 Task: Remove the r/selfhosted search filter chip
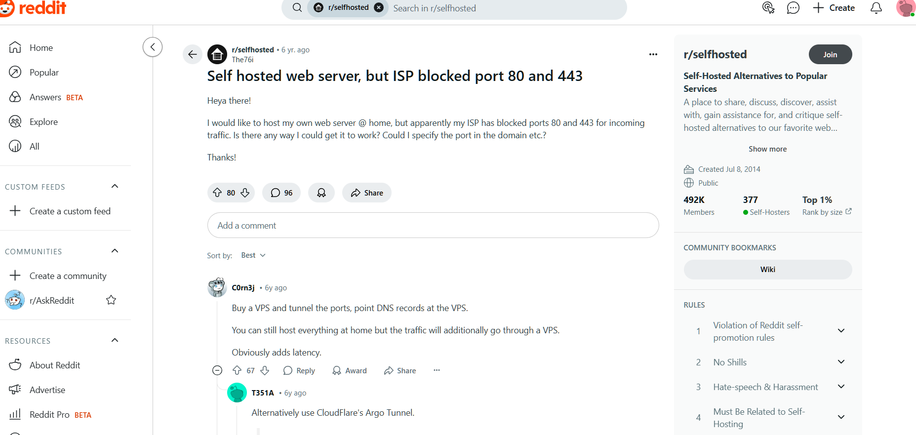[x=379, y=7]
